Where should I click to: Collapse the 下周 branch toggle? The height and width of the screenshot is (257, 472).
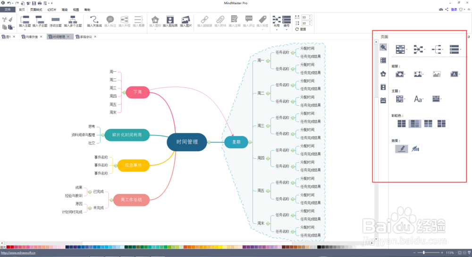124,93
